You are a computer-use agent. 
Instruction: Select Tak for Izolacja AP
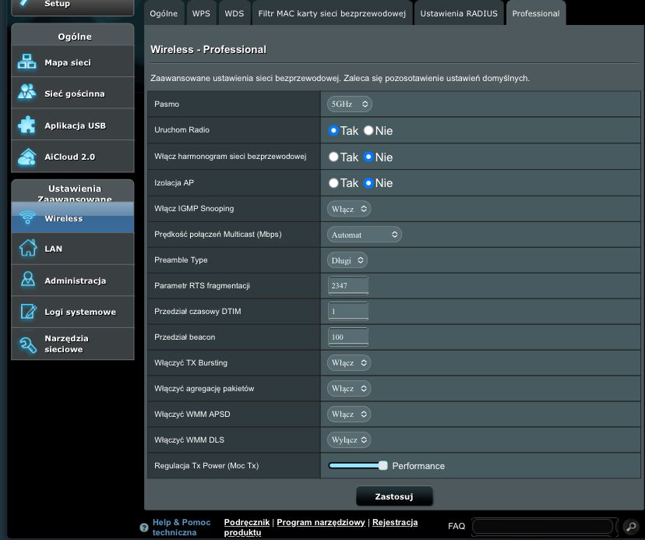pos(333,183)
